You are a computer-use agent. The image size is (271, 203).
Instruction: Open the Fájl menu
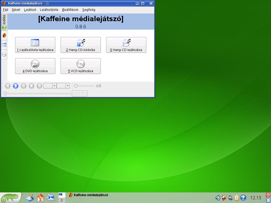coord(6,10)
